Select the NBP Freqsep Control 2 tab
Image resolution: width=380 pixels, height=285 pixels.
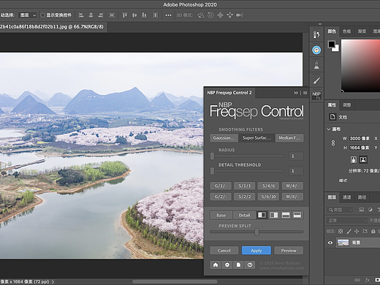point(229,93)
